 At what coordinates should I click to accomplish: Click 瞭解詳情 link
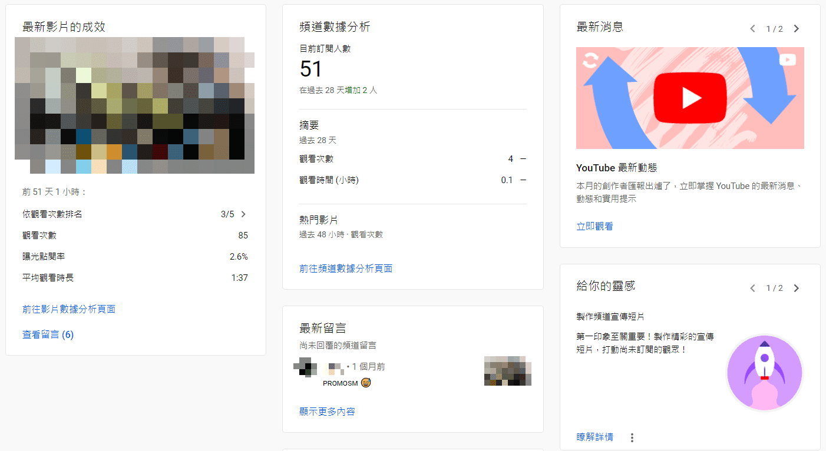tap(594, 437)
